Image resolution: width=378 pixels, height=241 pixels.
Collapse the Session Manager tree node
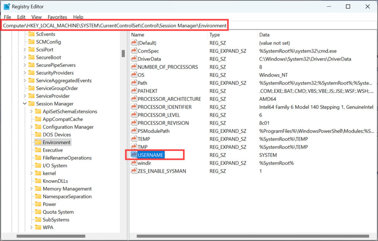(25, 104)
